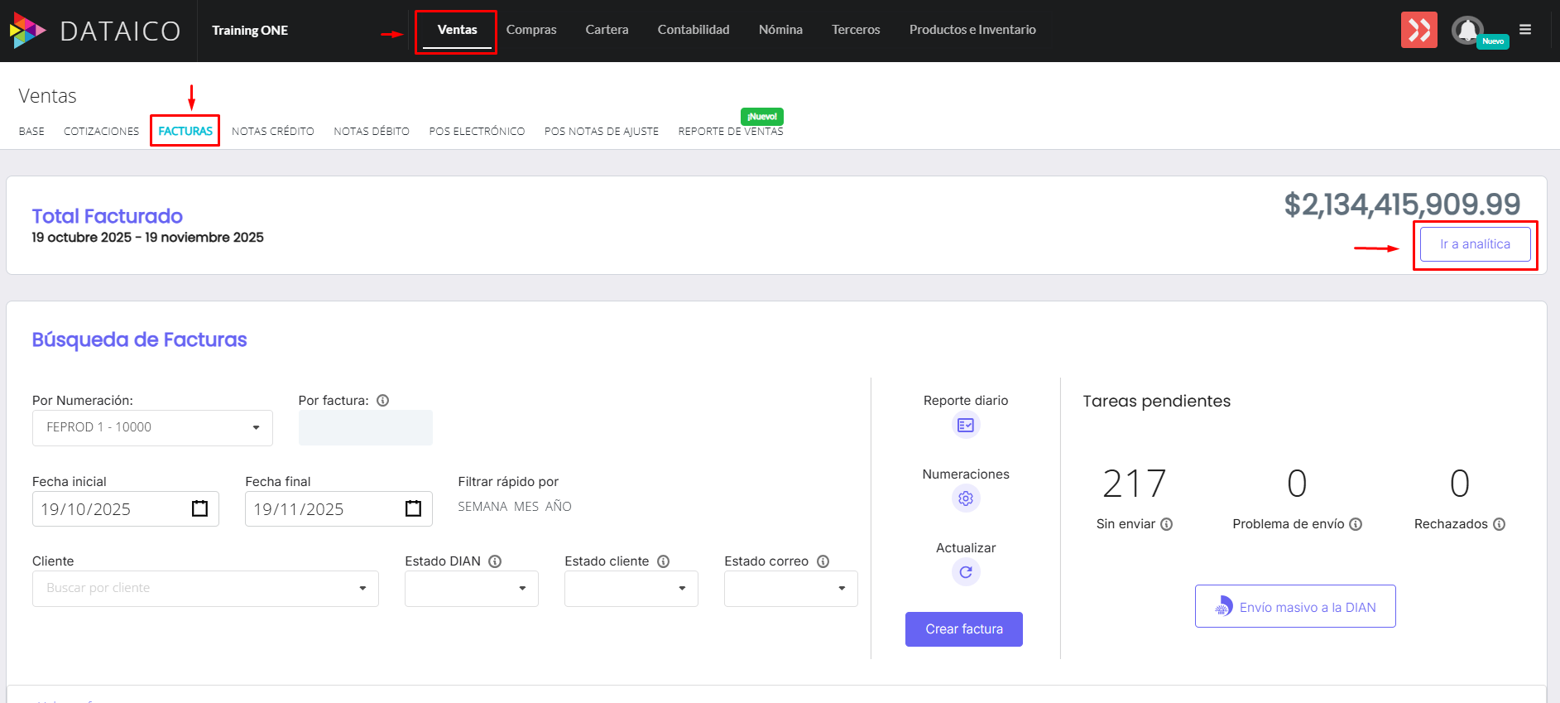Open the Estado correo dropdown

click(x=790, y=588)
